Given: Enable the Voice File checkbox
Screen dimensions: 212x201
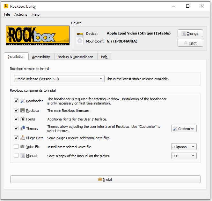Looking at the screenshot, I should point(16,147).
